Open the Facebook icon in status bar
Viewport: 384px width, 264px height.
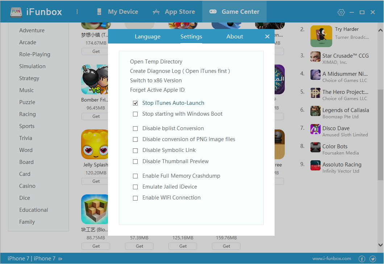point(362,259)
